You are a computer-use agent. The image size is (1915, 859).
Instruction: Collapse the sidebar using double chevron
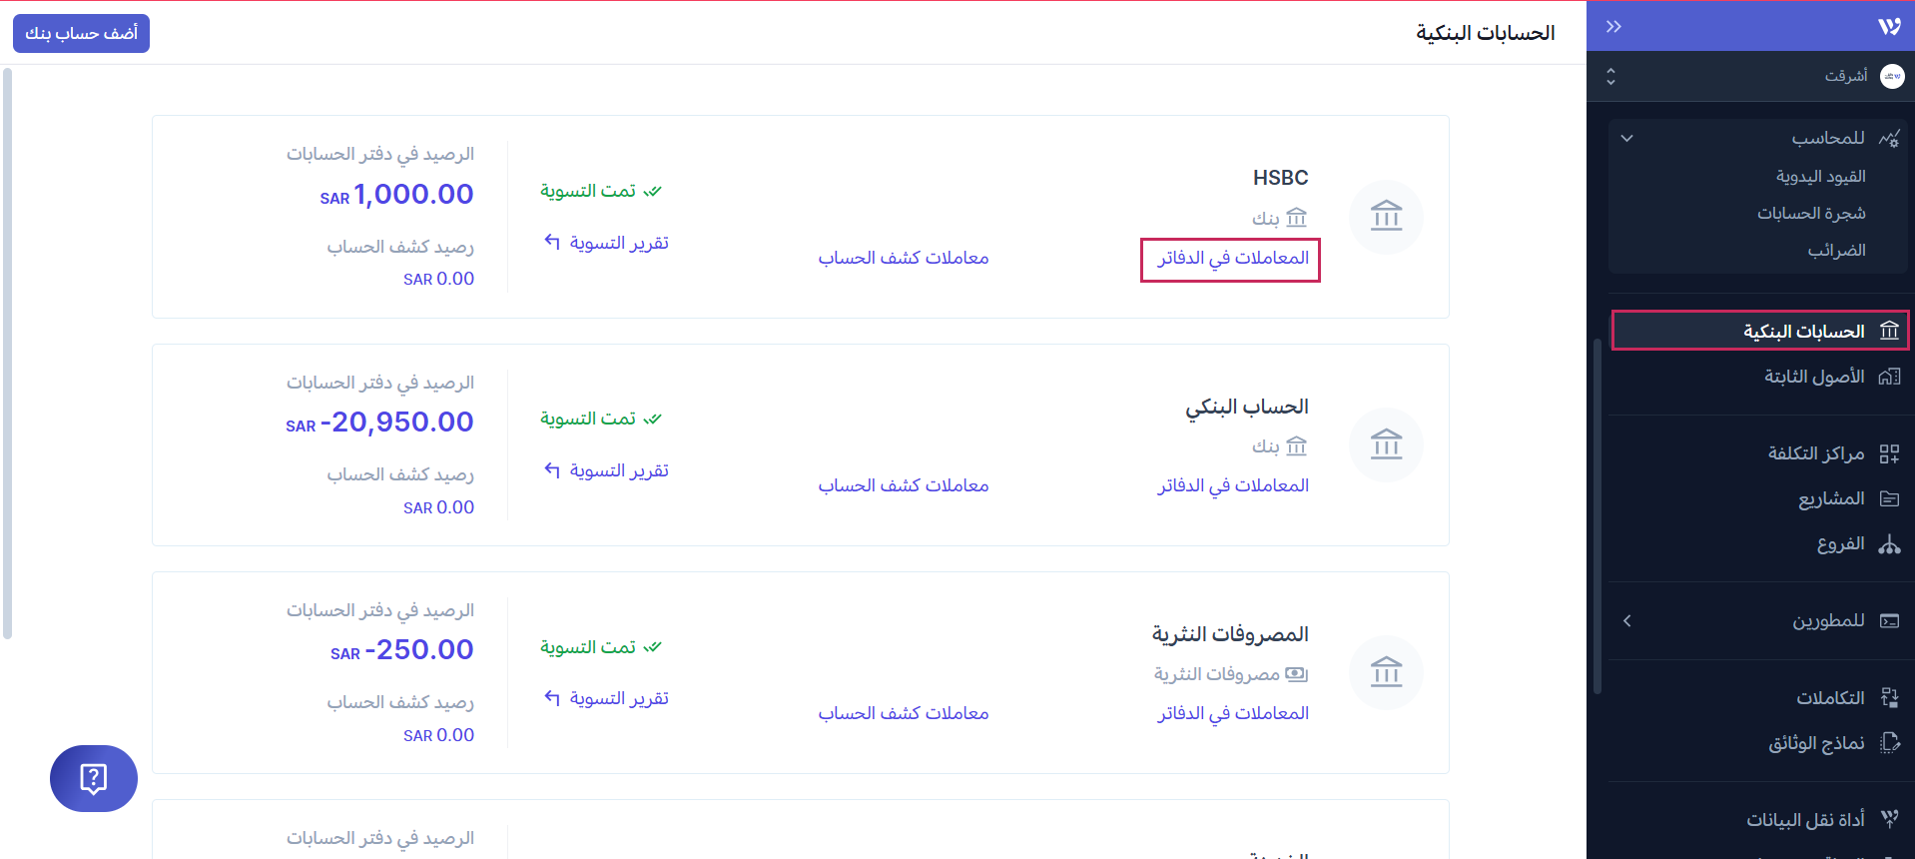point(1613,27)
